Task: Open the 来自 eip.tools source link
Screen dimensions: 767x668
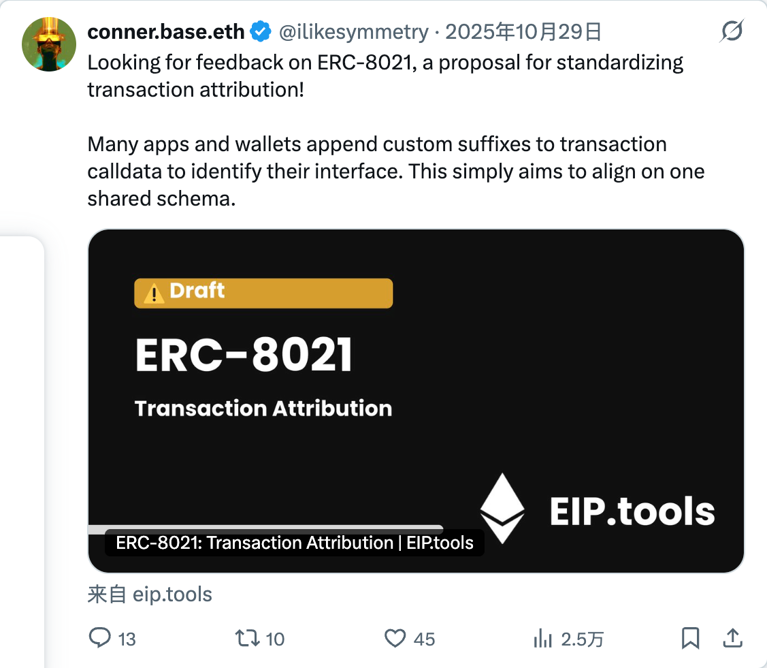Action: 150,594
